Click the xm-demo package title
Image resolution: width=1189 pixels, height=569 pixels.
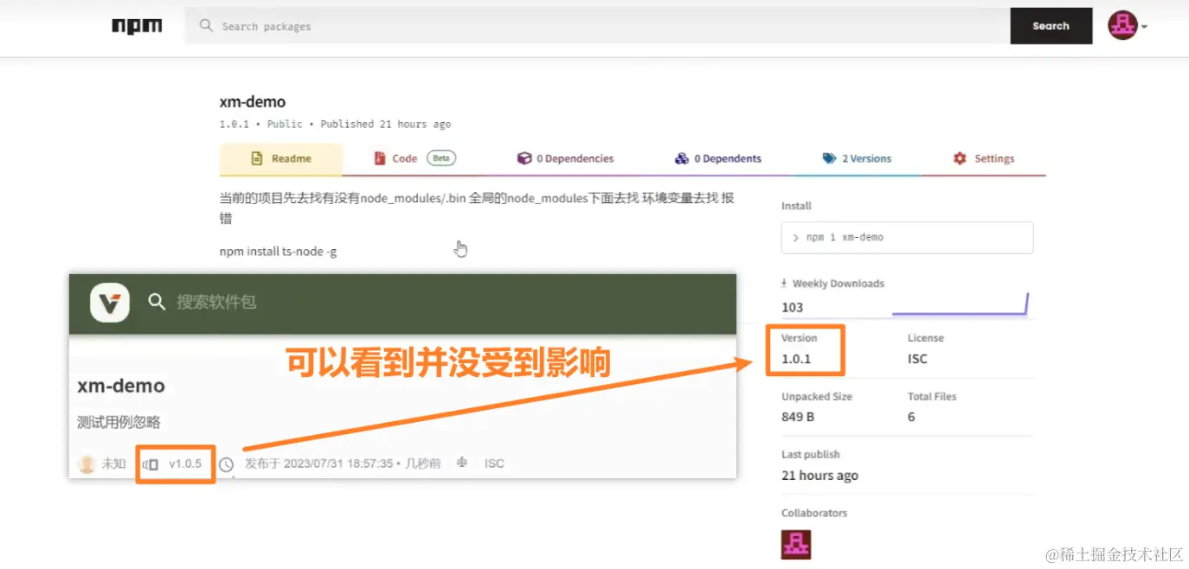coord(252,102)
